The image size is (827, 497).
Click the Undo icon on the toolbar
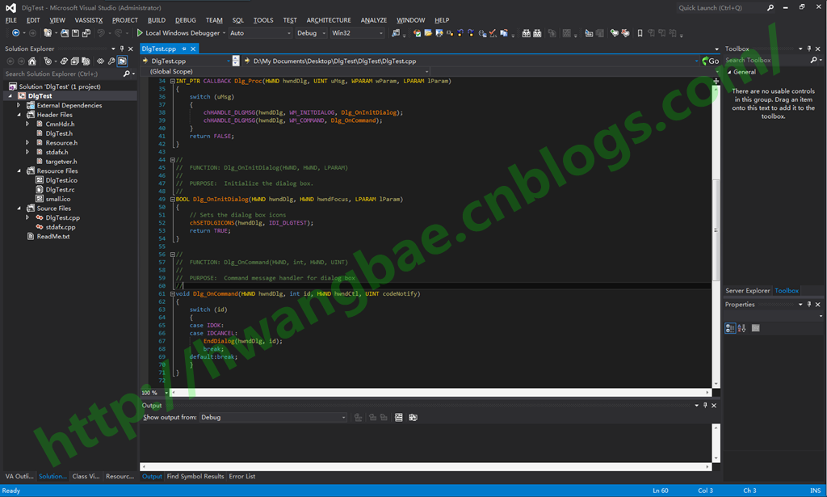tap(101, 33)
